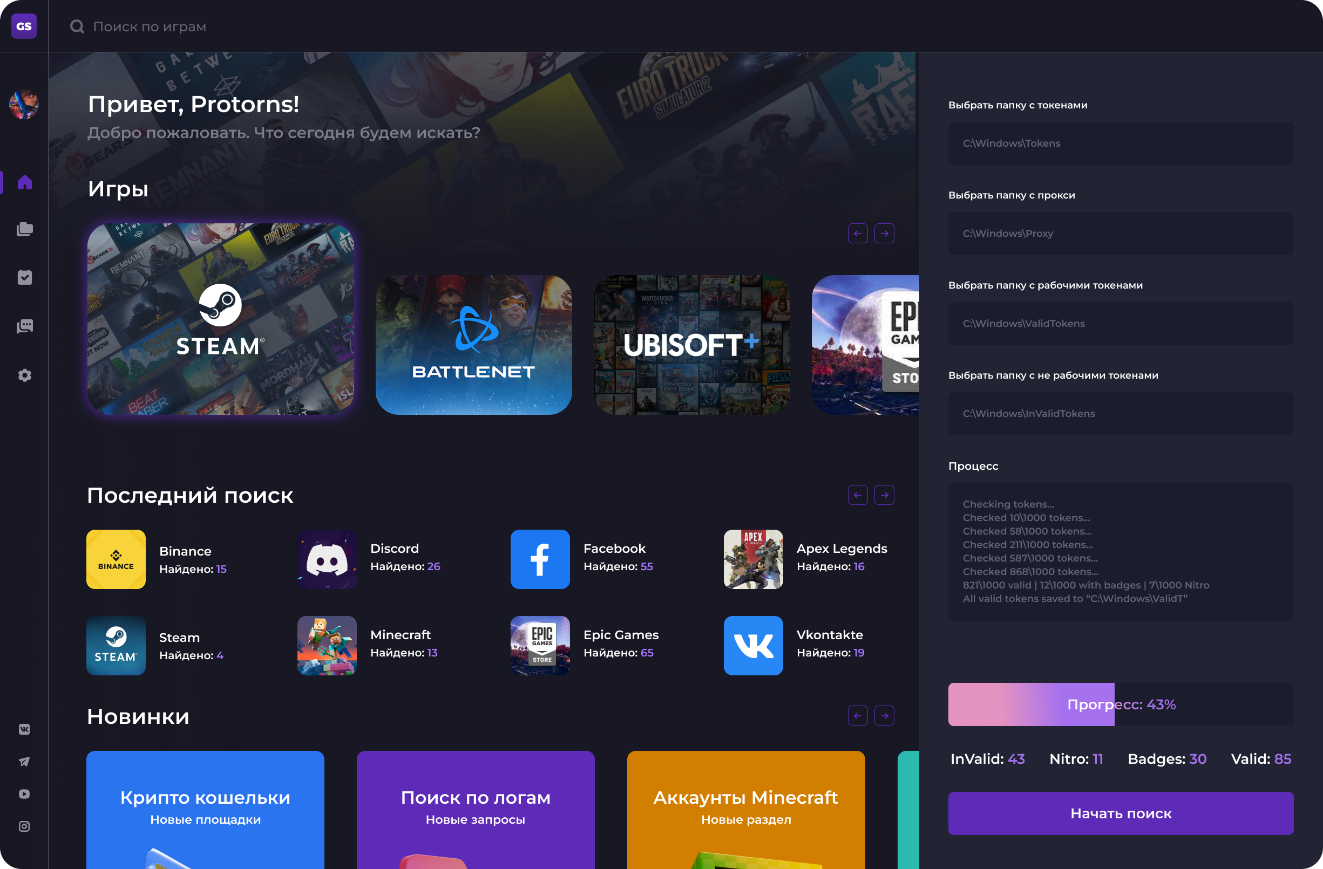Open the folders icon in sidebar
This screenshot has width=1323, height=869.
pyautogui.click(x=24, y=229)
